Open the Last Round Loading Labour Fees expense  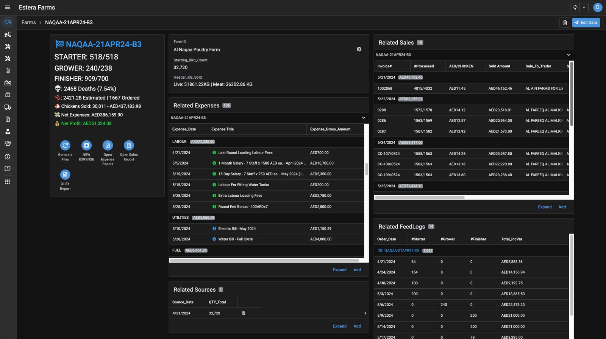click(x=266, y=153)
